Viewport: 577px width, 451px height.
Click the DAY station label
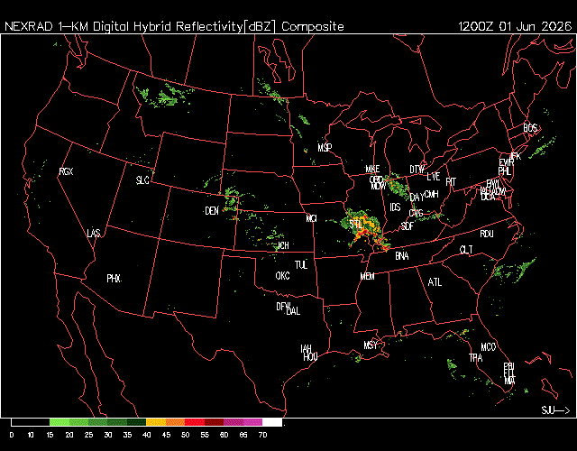tap(417, 198)
